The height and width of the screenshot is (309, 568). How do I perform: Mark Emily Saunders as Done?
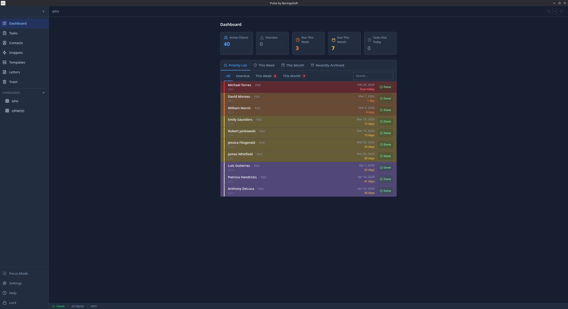385,121
